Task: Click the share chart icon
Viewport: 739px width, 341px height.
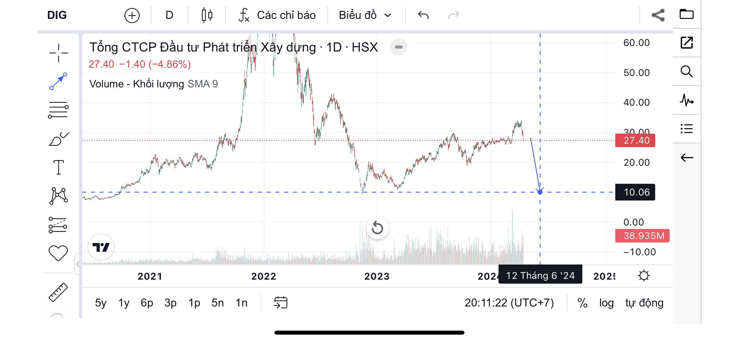Action: [x=658, y=15]
